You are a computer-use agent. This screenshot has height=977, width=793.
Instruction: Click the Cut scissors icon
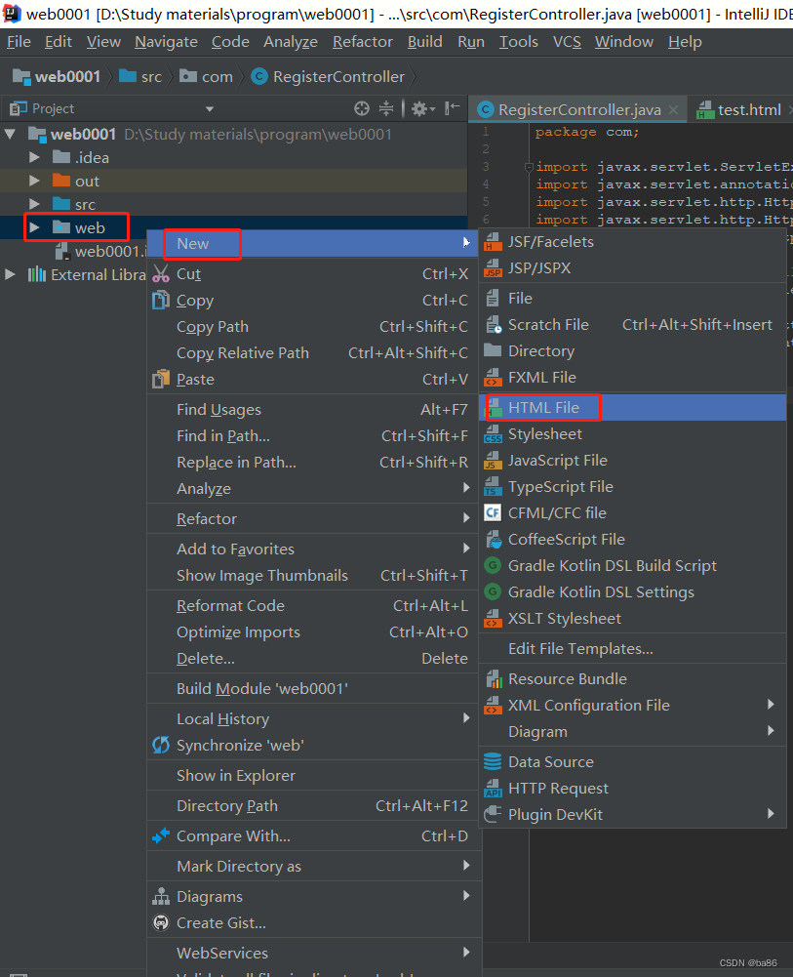tap(161, 274)
